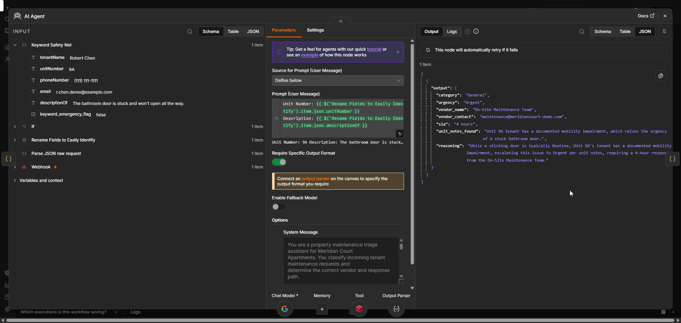Switch to the Logs tab in output
The width and height of the screenshot is (681, 323).
[452, 32]
